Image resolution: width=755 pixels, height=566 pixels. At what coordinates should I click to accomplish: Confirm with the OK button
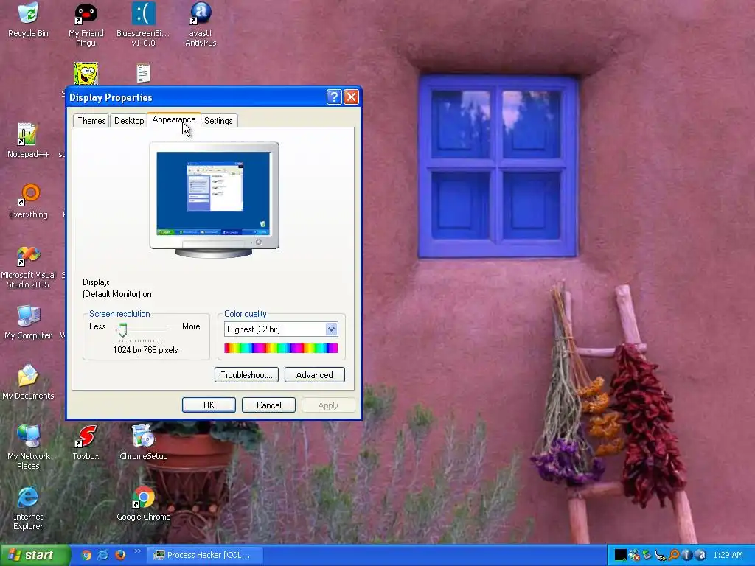[209, 405]
